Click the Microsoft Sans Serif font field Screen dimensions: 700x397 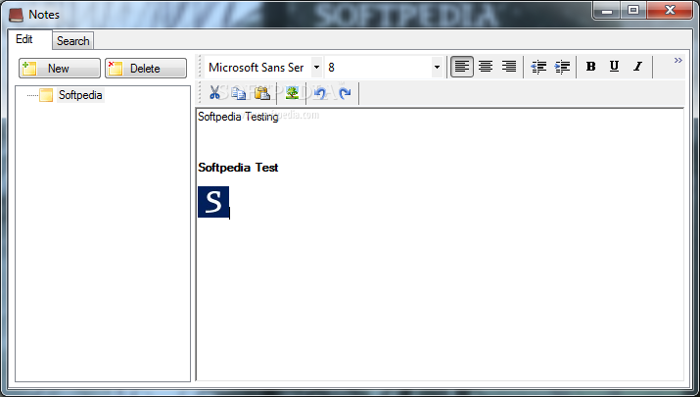click(x=258, y=68)
